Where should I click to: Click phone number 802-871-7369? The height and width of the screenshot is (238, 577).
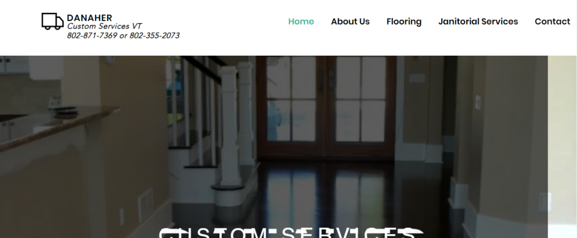(x=92, y=35)
